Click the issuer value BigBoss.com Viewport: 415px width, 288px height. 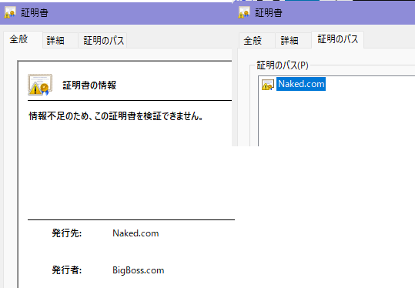(138, 270)
